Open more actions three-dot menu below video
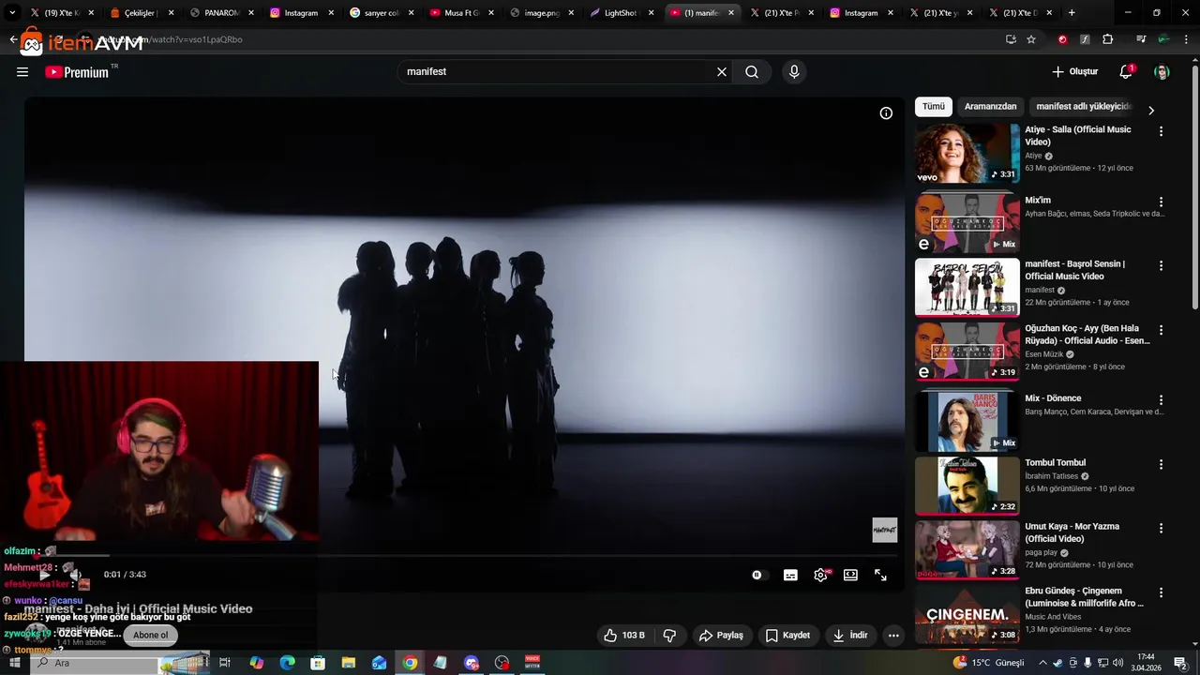This screenshot has height=675, width=1200. 893,636
